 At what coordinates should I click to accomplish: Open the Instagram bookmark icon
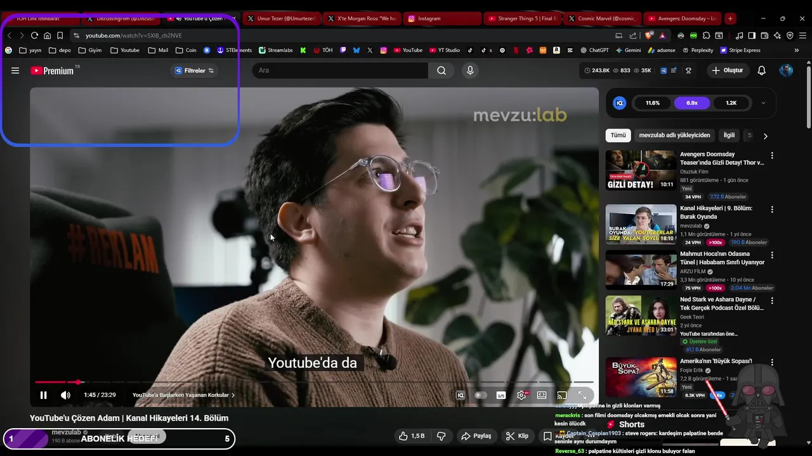point(383,50)
